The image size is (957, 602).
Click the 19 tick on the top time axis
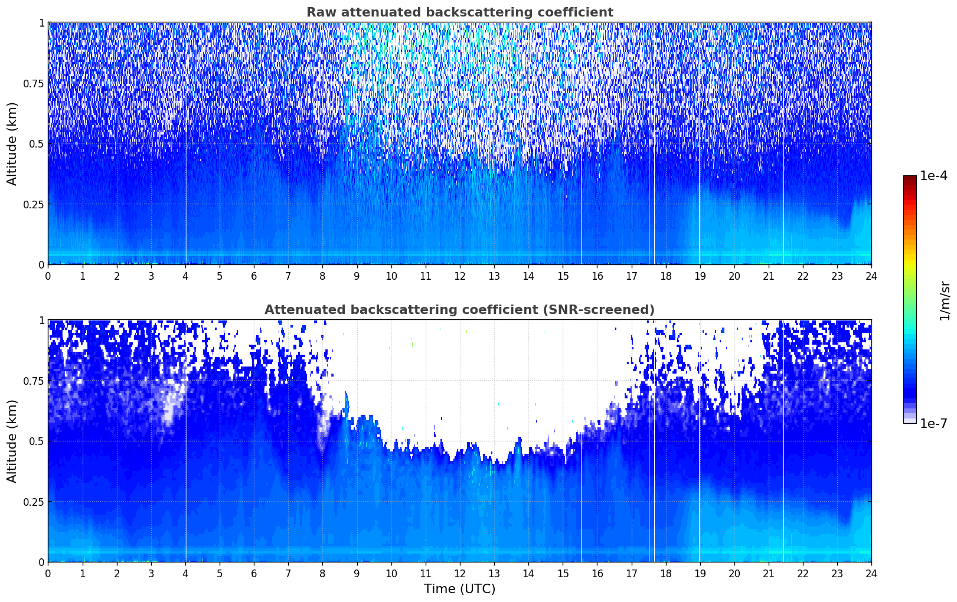pos(700,276)
